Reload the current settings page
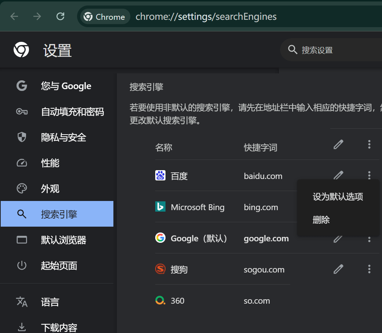 (60, 17)
